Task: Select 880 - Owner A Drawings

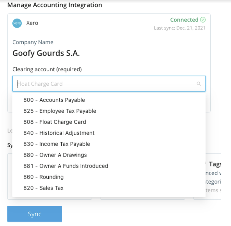Action: click(55, 155)
